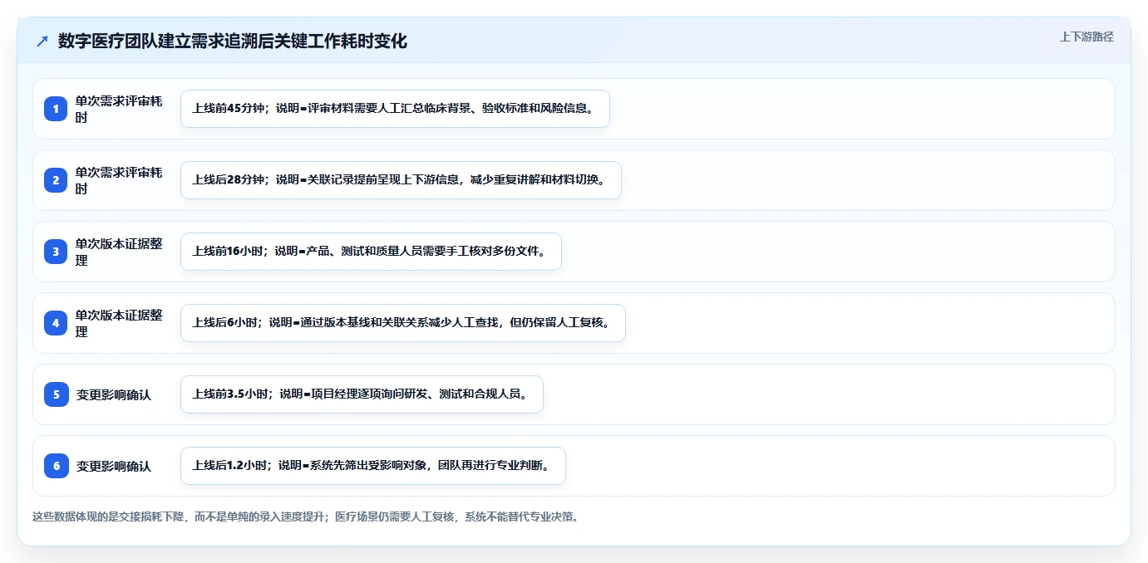Click the 单次需求评审耗时 label in row 1
The image size is (1148, 563).
tap(119, 109)
